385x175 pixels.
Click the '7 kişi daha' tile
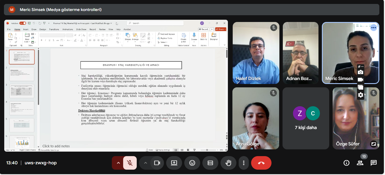tap(306, 118)
